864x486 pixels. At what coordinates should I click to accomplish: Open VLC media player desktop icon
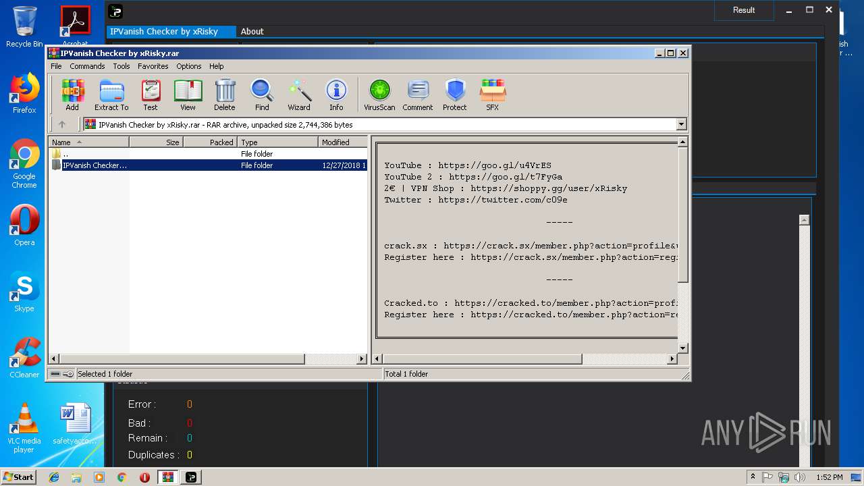pyautogui.click(x=24, y=428)
